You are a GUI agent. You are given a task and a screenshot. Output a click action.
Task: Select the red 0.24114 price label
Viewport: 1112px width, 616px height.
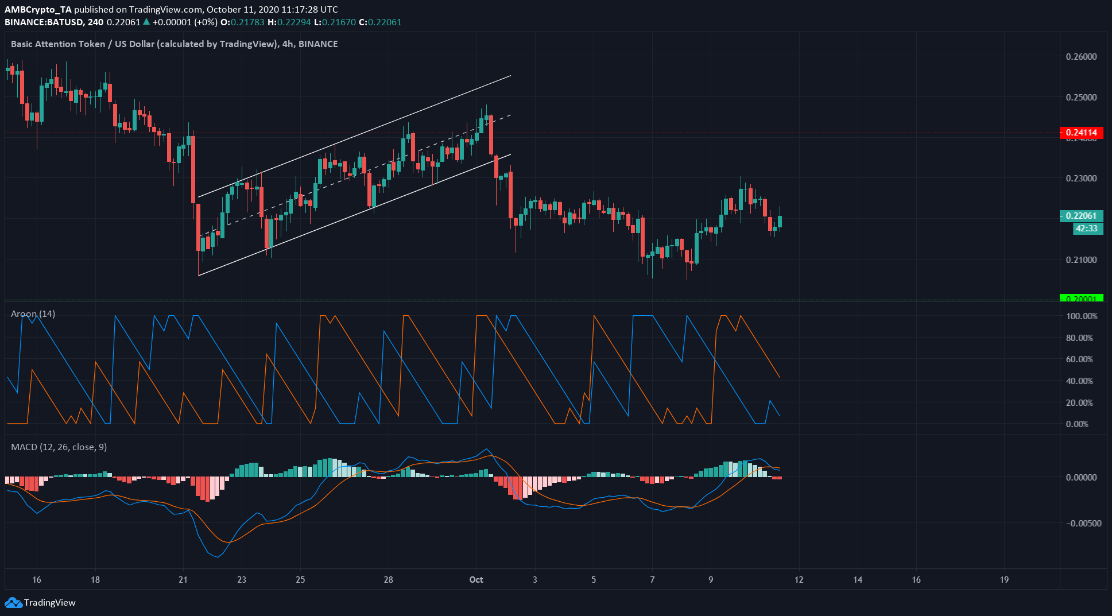(x=1081, y=133)
